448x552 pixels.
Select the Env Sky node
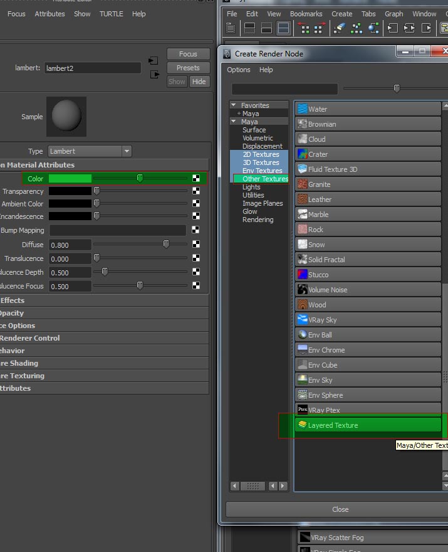pyautogui.click(x=368, y=380)
